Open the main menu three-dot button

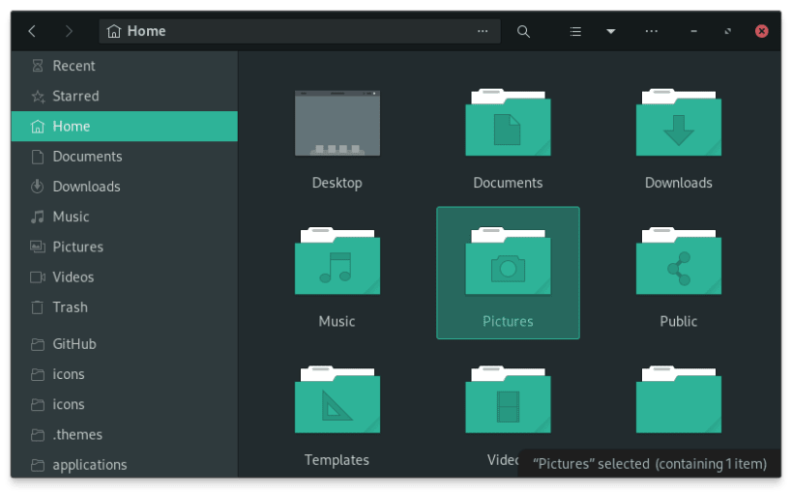pos(652,31)
